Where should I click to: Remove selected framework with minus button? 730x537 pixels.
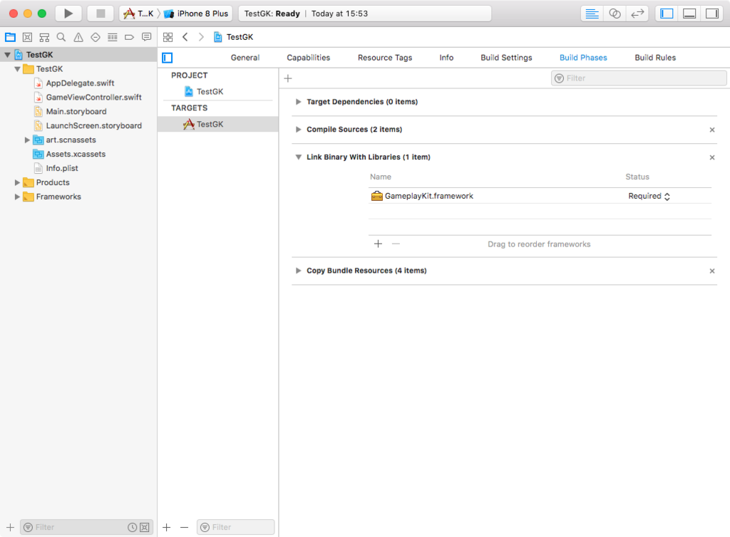396,244
